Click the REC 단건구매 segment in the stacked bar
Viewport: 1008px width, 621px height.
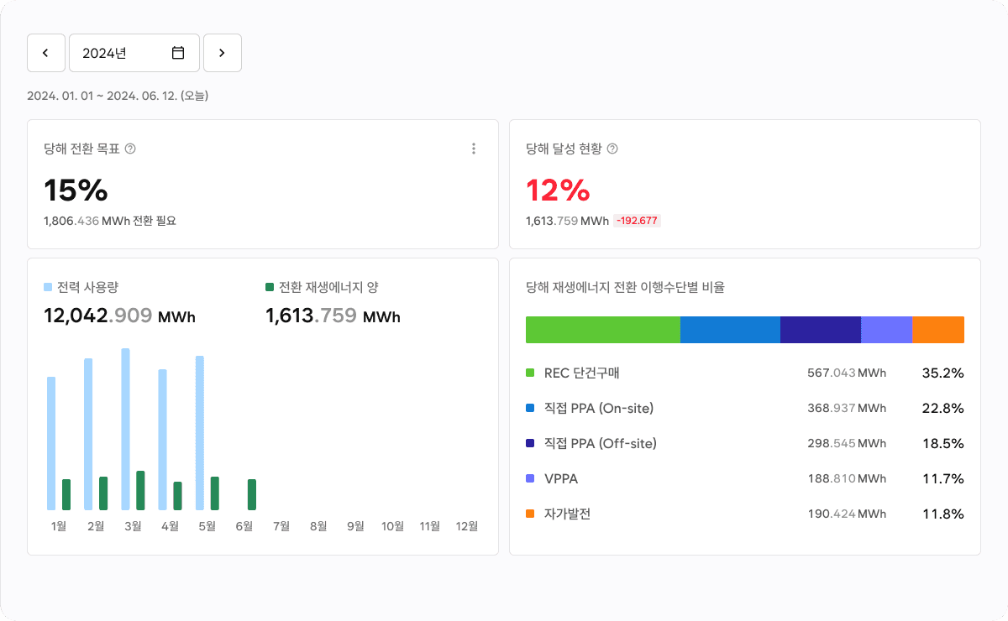(601, 330)
